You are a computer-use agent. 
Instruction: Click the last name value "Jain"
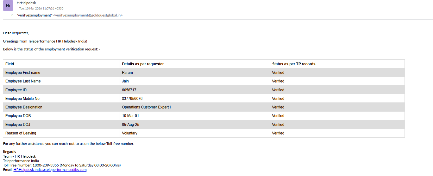125,81
